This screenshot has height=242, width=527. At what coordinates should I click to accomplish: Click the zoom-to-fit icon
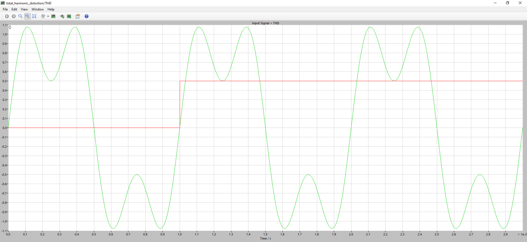pos(34,16)
